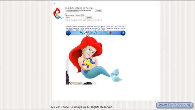The height and width of the screenshot is (110, 195).
Task: Click Upload button next to file chooser
Action: [98, 10]
